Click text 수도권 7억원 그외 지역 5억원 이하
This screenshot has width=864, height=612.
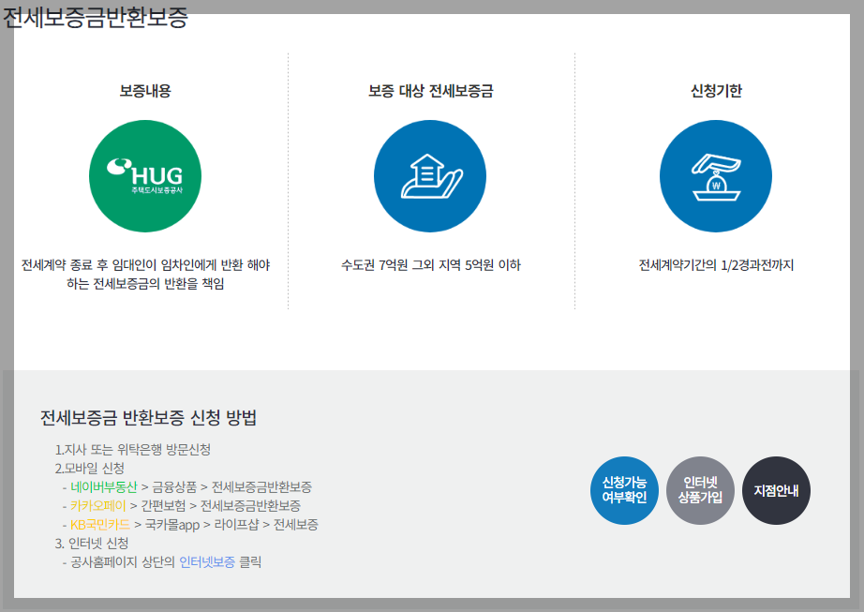pos(430,265)
